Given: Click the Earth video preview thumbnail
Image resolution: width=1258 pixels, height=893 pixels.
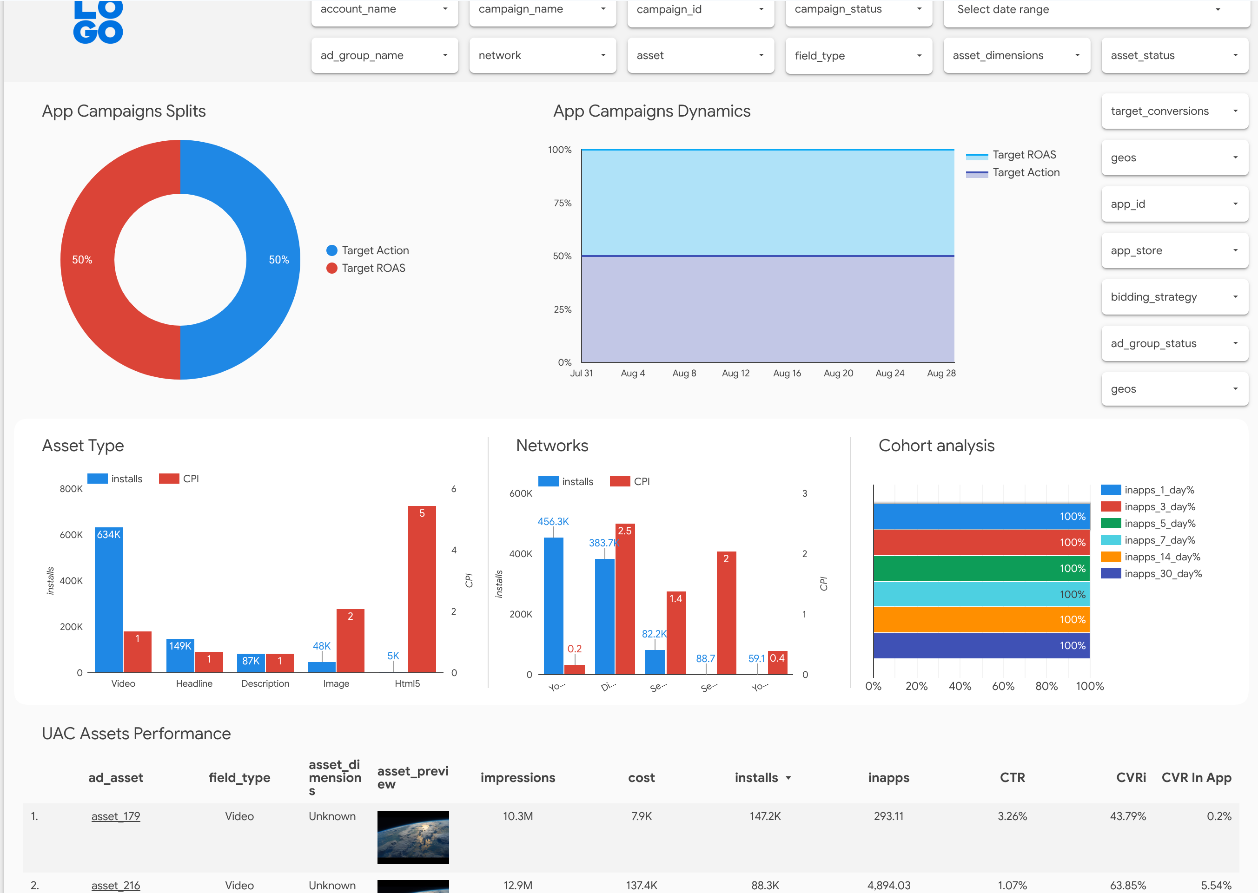Looking at the screenshot, I should [412, 837].
